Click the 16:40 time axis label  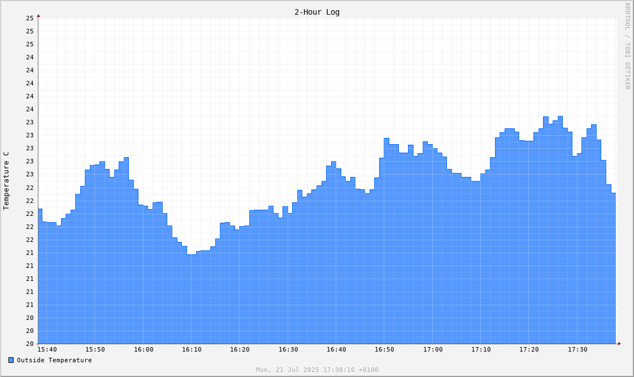click(x=336, y=349)
